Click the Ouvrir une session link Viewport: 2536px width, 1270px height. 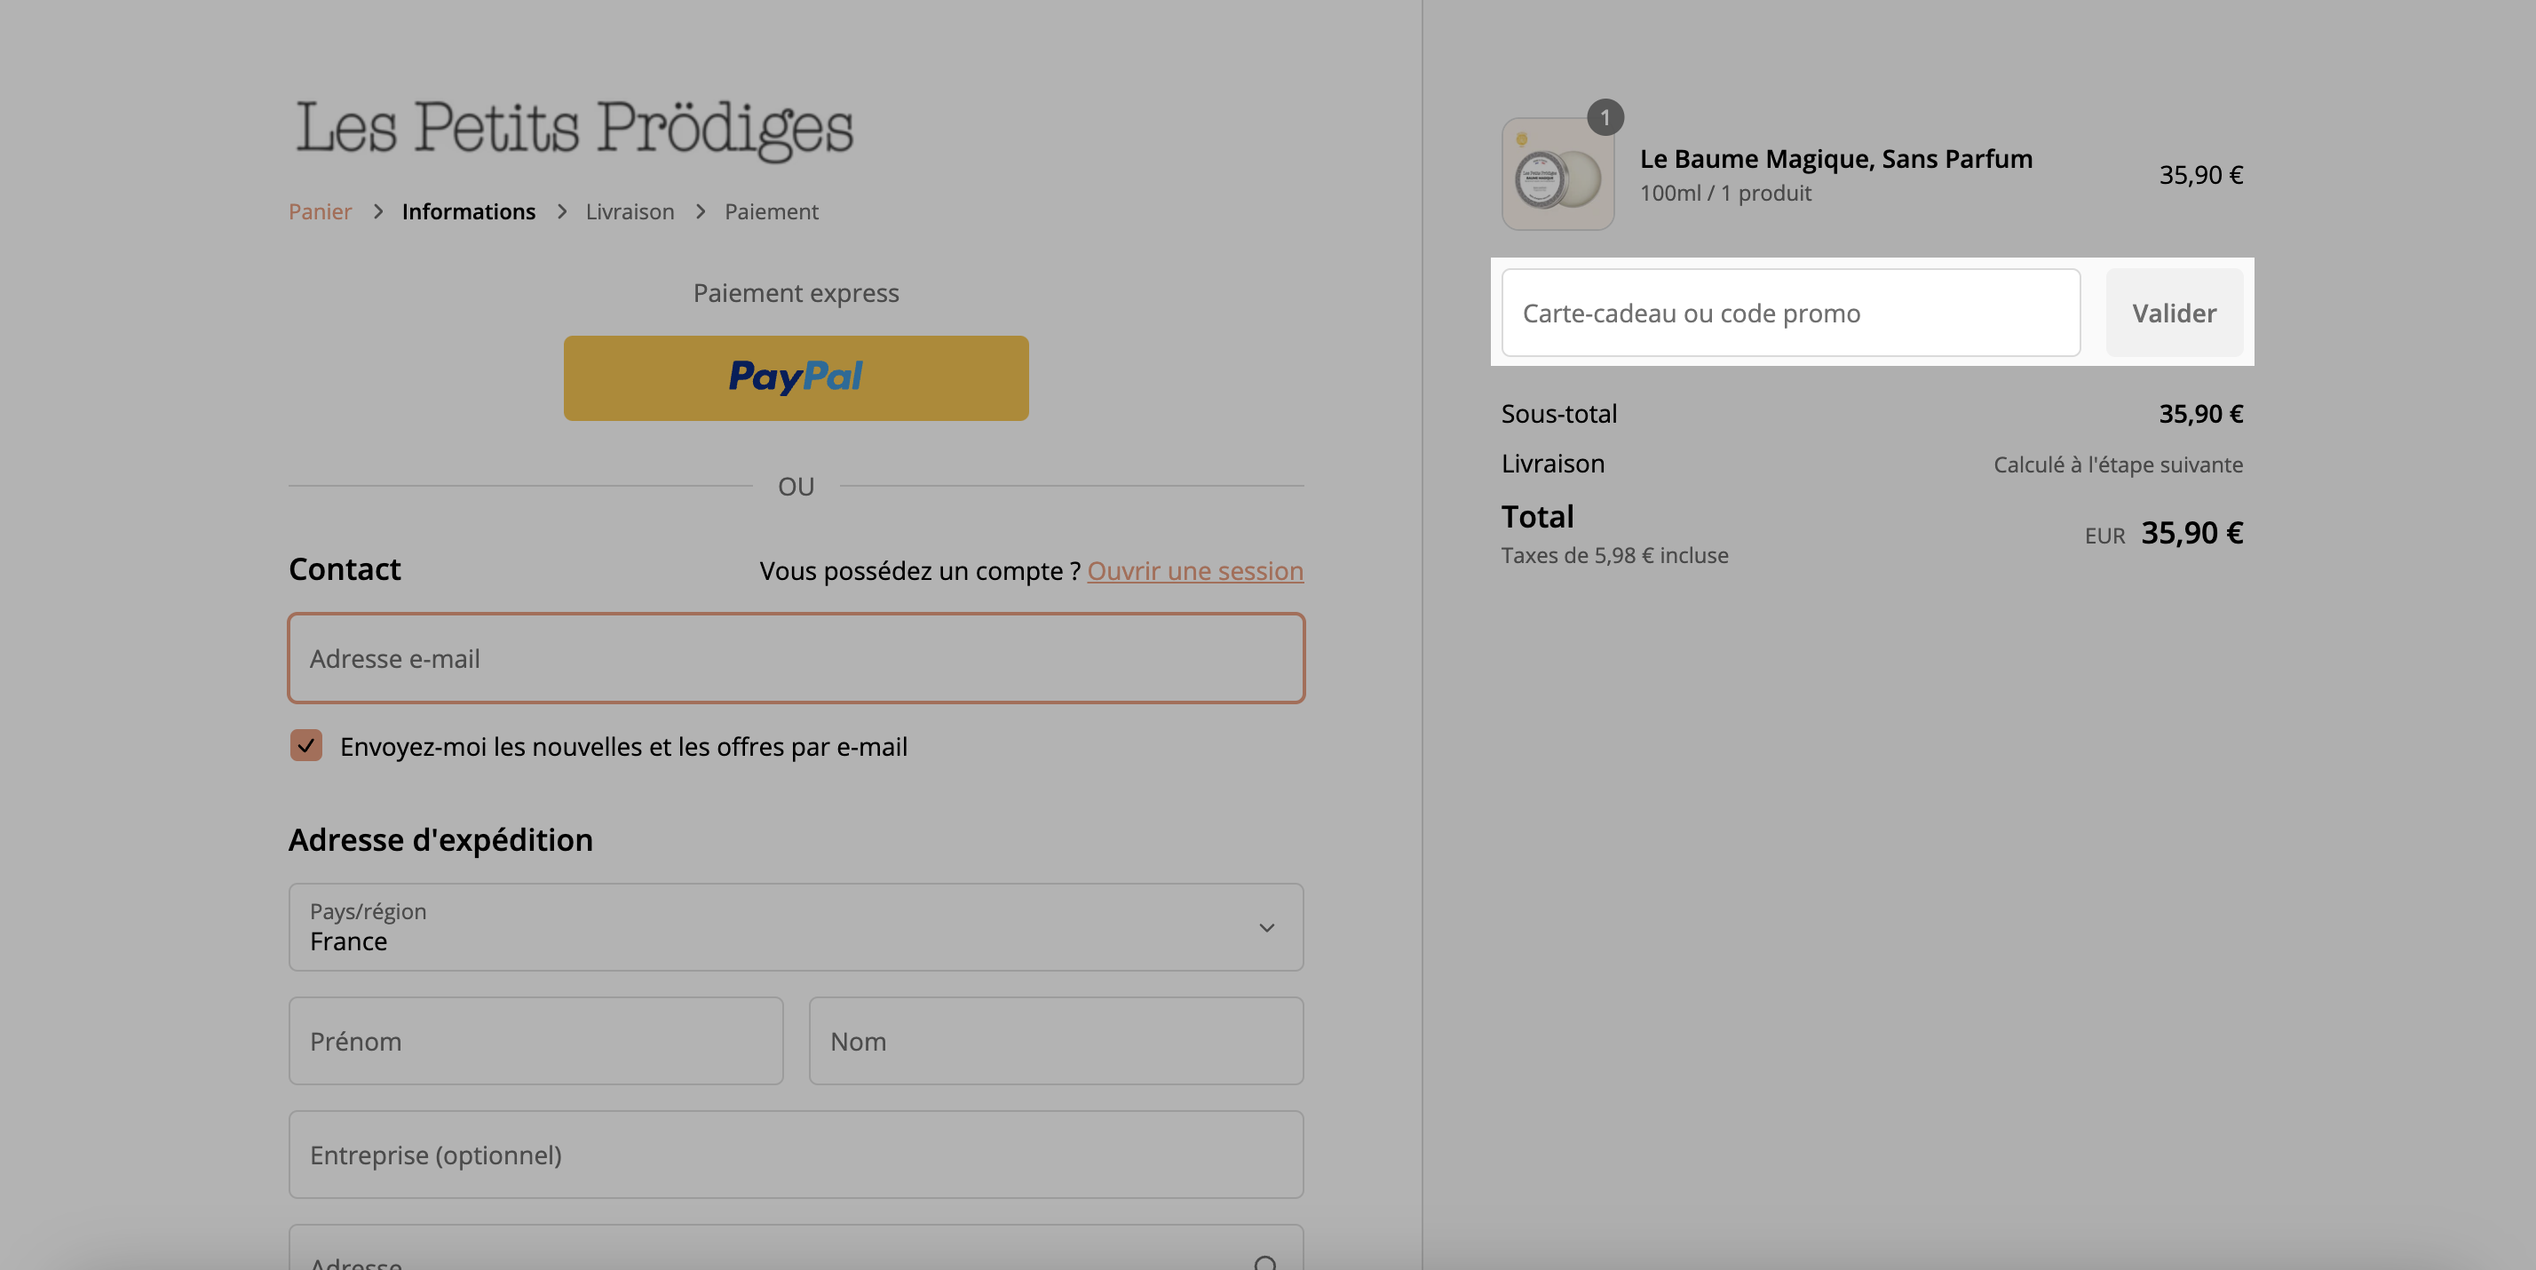pos(1195,571)
